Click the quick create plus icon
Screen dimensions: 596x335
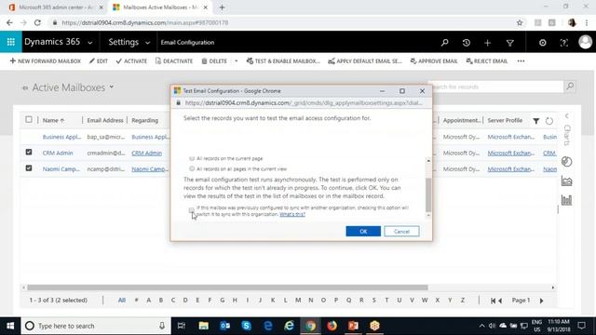pos(487,43)
